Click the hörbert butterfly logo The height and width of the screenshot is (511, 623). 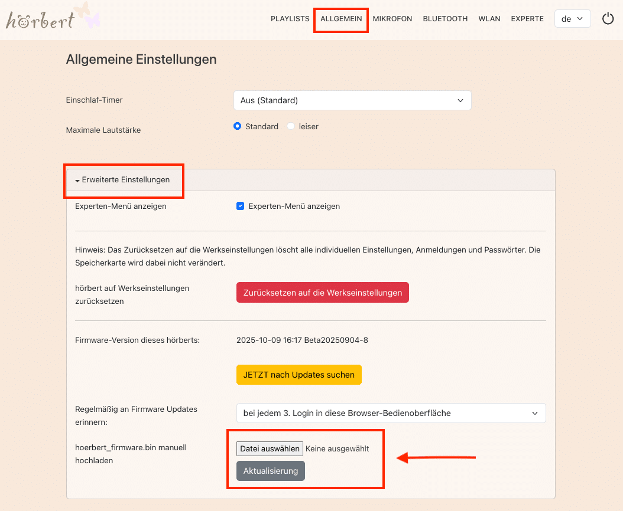pyautogui.click(x=52, y=19)
